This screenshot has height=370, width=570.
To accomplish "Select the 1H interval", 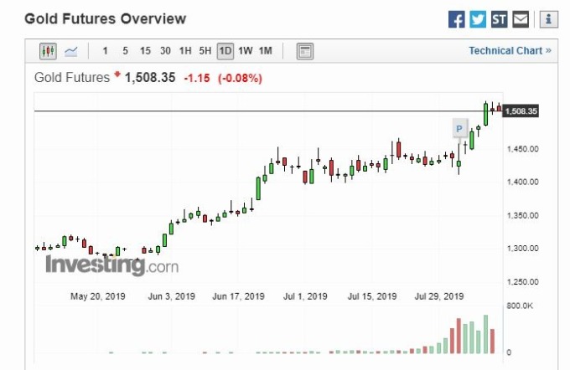I will coord(185,51).
